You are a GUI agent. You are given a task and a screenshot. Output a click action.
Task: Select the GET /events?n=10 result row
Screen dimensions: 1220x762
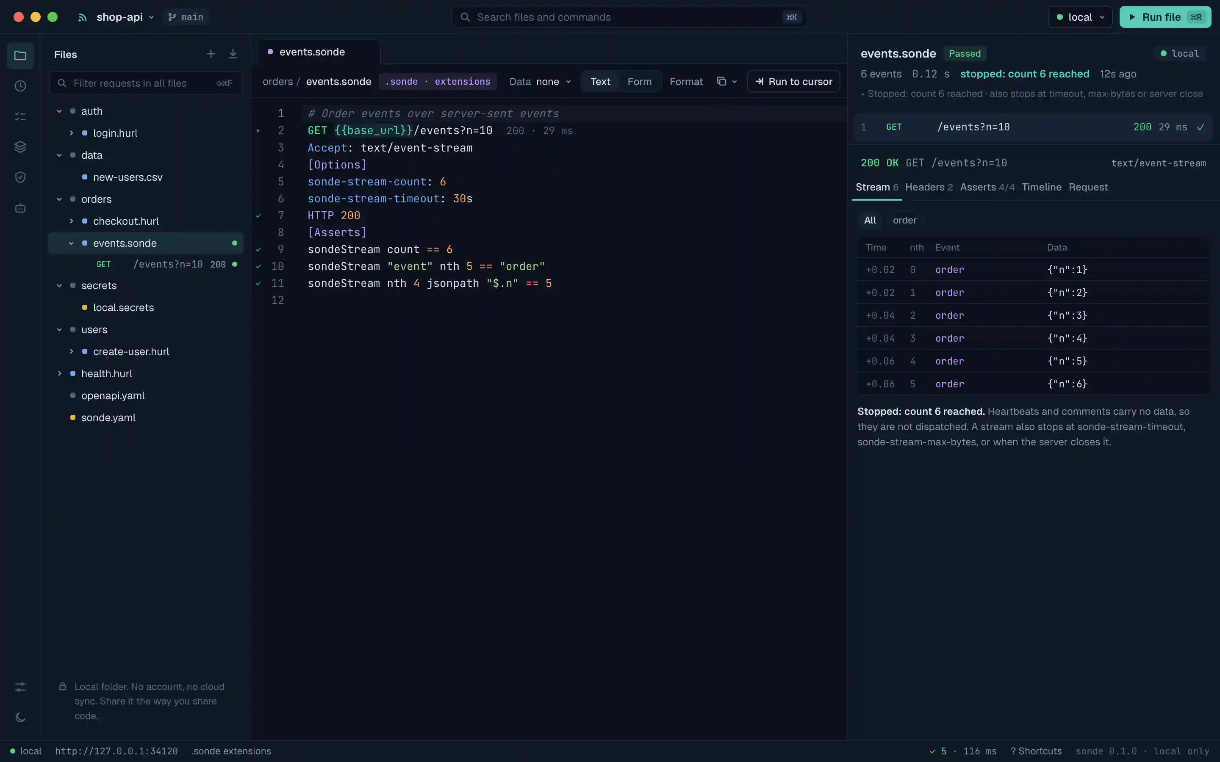(x=1033, y=127)
